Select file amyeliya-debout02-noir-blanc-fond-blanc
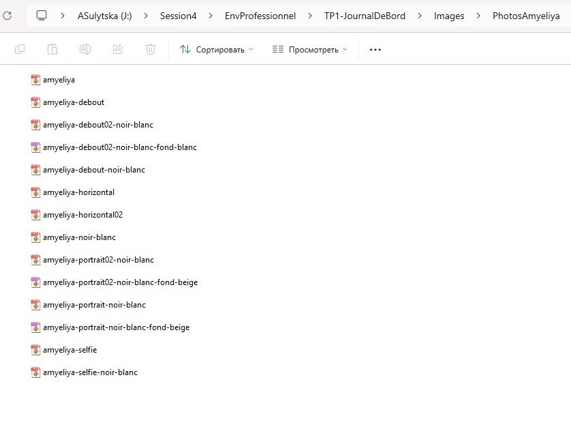The height and width of the screenshot is (429, 571). pos(119,147)
